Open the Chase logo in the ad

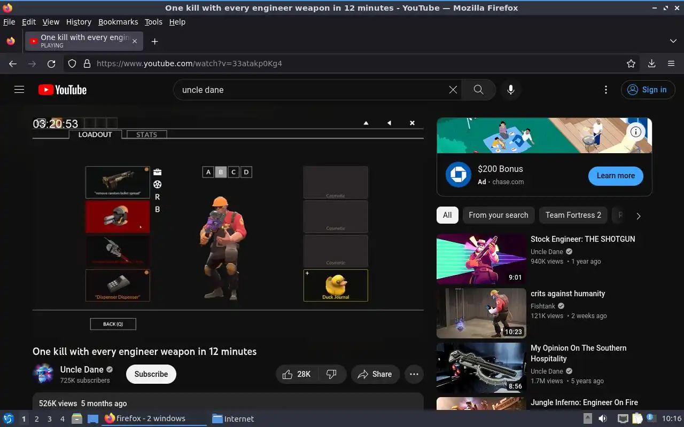coord(458,175)
